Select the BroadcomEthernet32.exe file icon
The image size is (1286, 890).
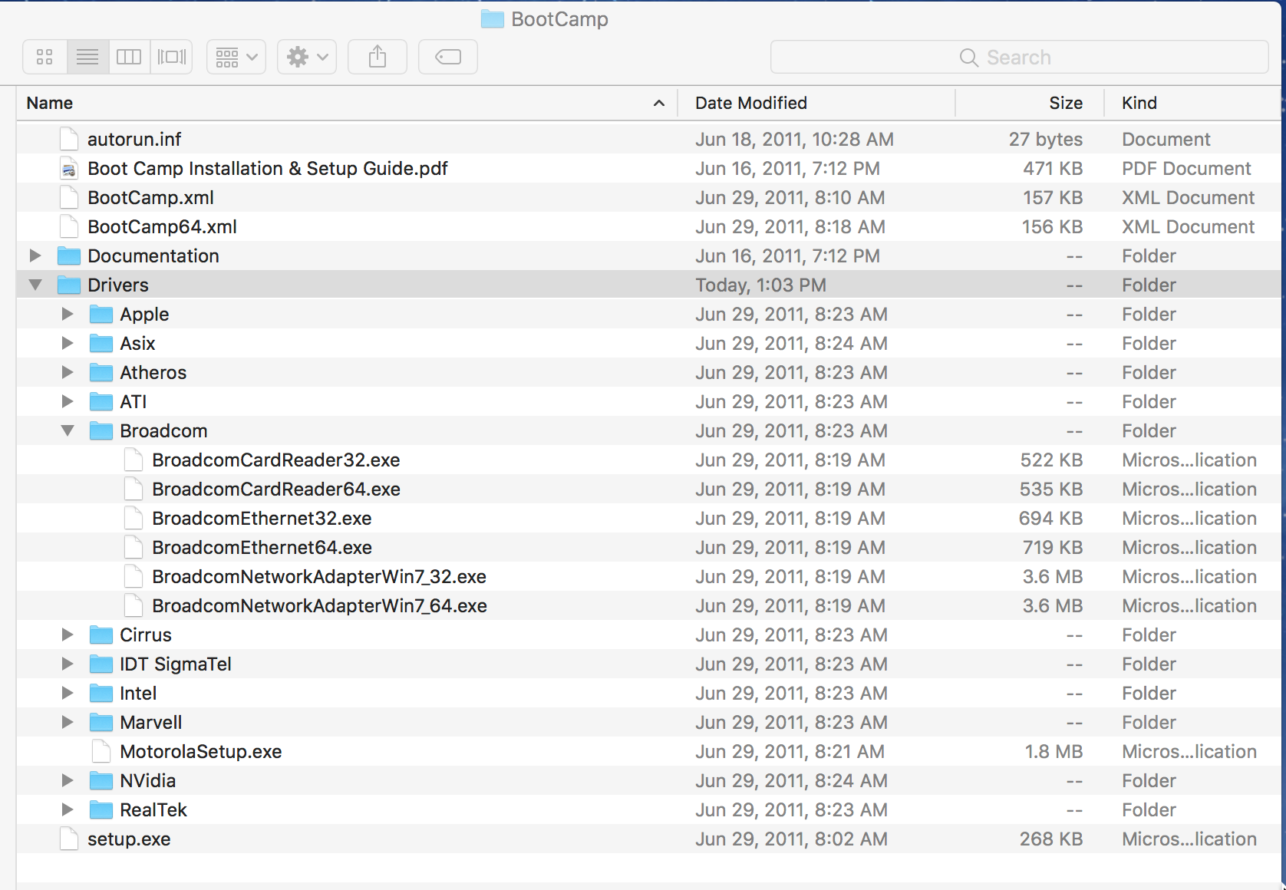pos(134,518)
